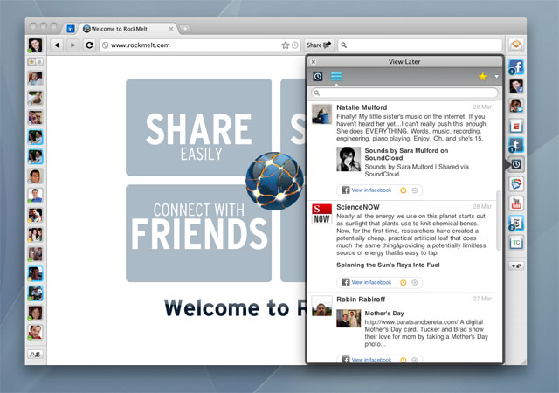This screenshot has width=559, height=393.
Task: Open the TechCrunch TC feed icon
Action: click(x=516, y=243)
